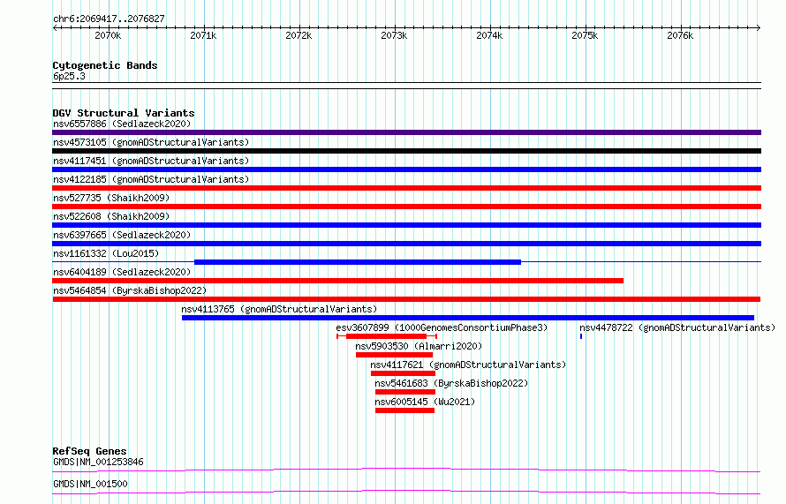Click the blue nsv6397665 variant bar
Viewport: 786px width, 504px height.
[x=406, y=244]
